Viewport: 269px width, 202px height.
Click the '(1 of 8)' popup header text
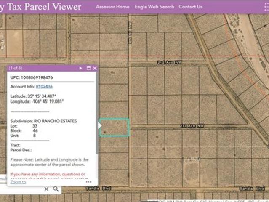[x=16, y=68]
